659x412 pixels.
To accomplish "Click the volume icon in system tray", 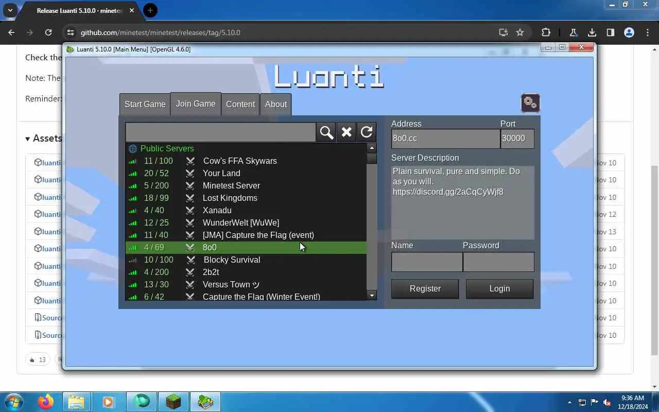I will coord(608,402).
